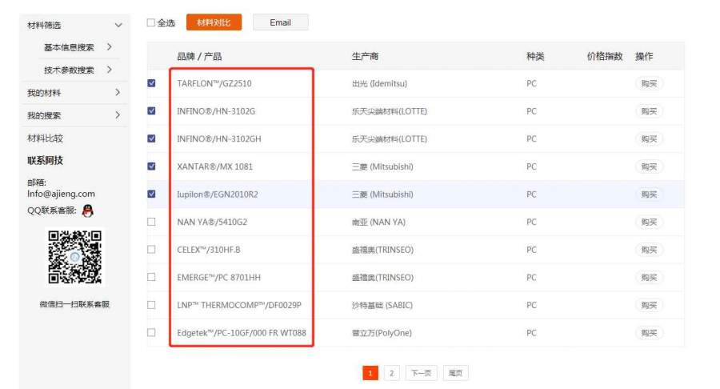
Task: Uncheck the INFINO/HN-3102G row checkbox
Action: click(151, 110)
